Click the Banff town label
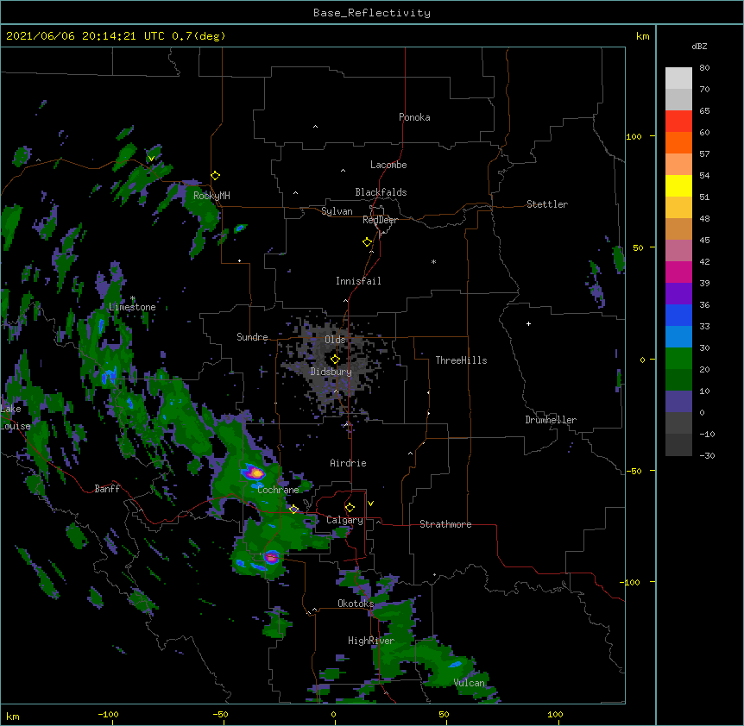This screenshot has height=726, width=744. [x=107, y=489]
